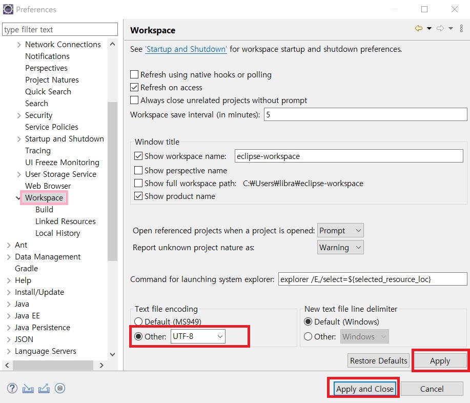This screenshot has height=403, width=470.
Task: Uncheck Refresh on access
Action: click(134, 87)
